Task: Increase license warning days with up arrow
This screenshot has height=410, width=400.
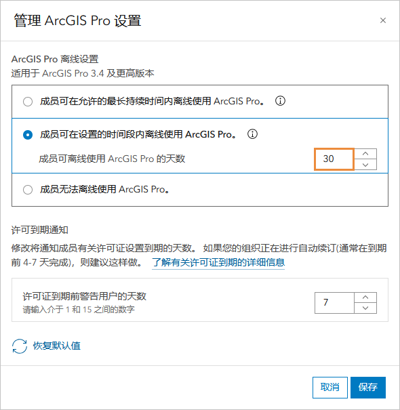Action: pyautogui.click(x=365, y=298)
